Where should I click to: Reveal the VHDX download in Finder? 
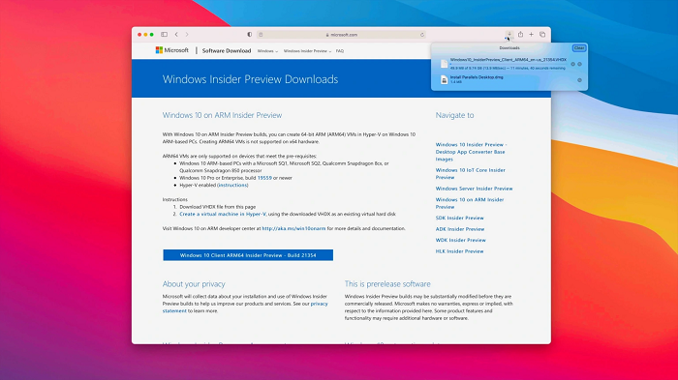point(579,64)
